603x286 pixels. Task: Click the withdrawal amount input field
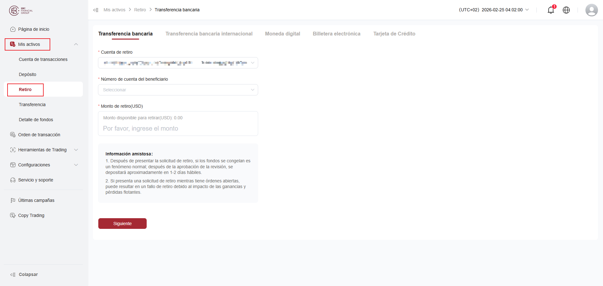(x=178, y=128)
